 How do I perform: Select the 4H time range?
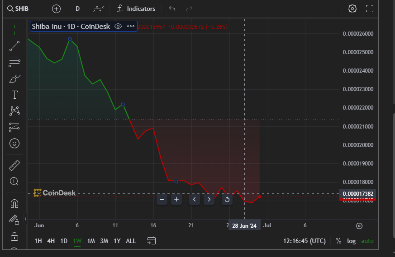[x=51, y=241]
